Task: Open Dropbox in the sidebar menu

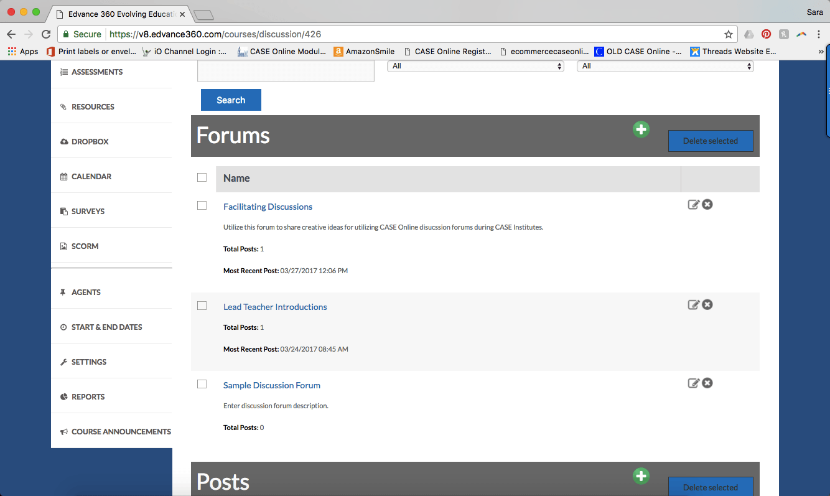Action: coord(90,142)
